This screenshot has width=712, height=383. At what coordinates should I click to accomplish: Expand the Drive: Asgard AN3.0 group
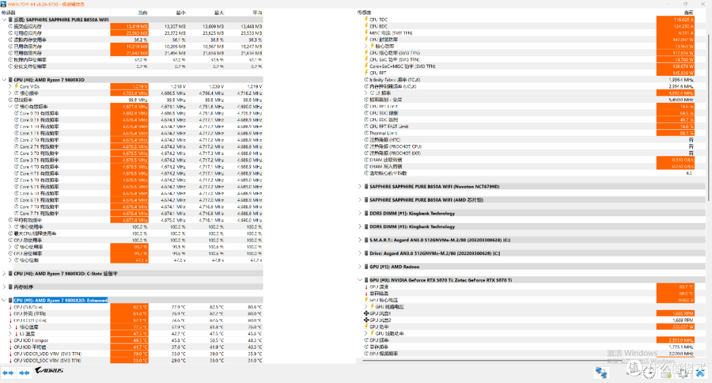pos(360,253)
